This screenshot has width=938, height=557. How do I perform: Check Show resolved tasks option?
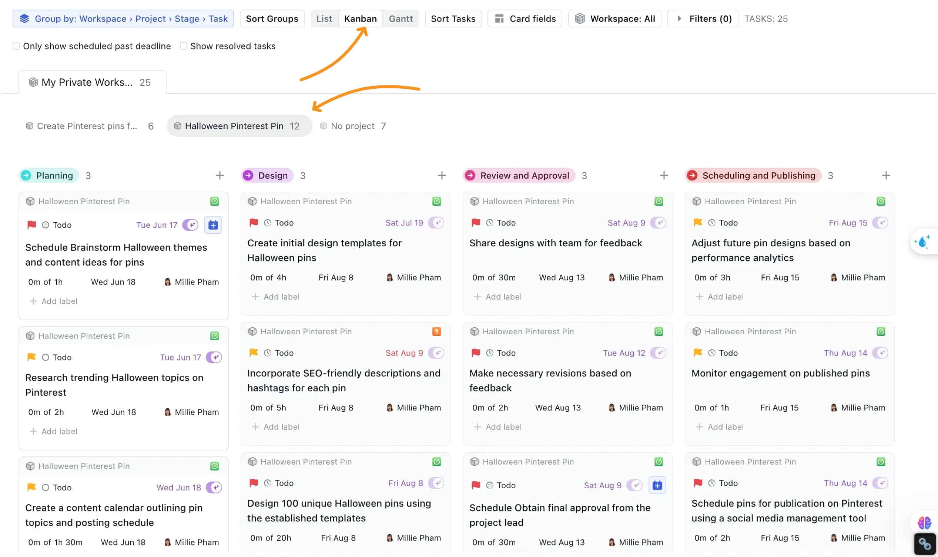[184, 46]
